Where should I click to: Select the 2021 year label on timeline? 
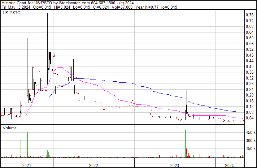[27, 166]
